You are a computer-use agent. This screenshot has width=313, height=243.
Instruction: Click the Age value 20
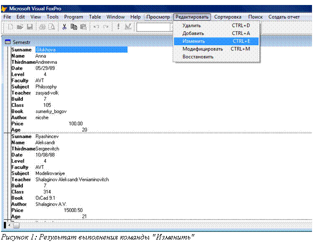pyautogui.click(x=84, y=130)
